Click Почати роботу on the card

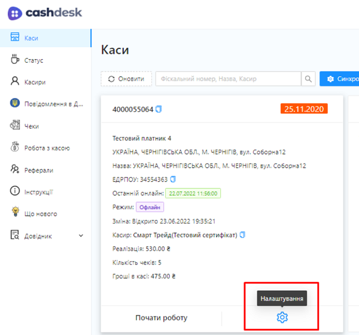[x=161, y=318]
